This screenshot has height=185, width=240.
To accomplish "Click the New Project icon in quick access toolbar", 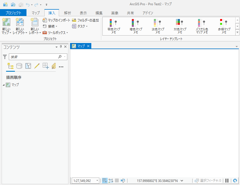I will [5, 4].
